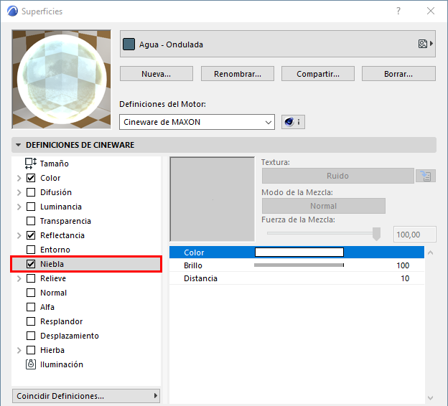Click the 100,00 mix strength field
The height and width of the screenshot is (406, 448).
click(x=414, y=235)
